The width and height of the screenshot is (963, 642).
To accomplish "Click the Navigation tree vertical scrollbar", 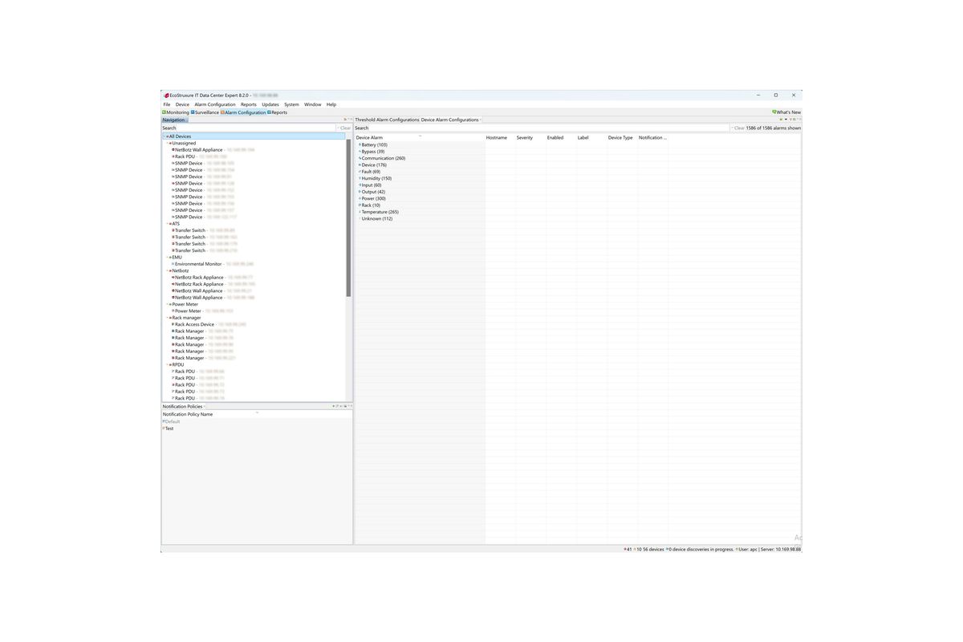I will [348, 218].
